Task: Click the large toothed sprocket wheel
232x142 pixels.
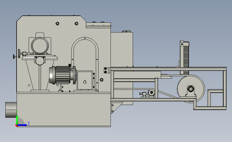Action: point(191,89)
